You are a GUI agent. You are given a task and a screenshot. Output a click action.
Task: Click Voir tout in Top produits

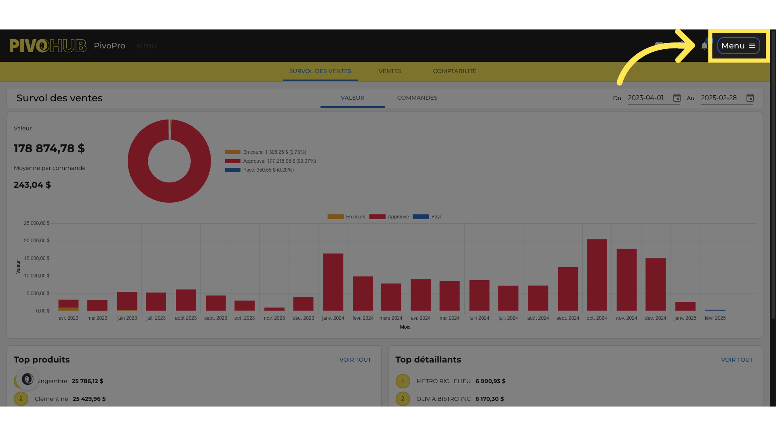355,360
